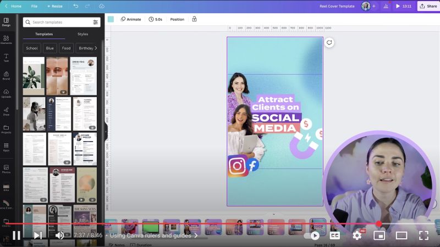Open the Animate options
The width and height of the screenshot is (440, 247).
point(131,19)
